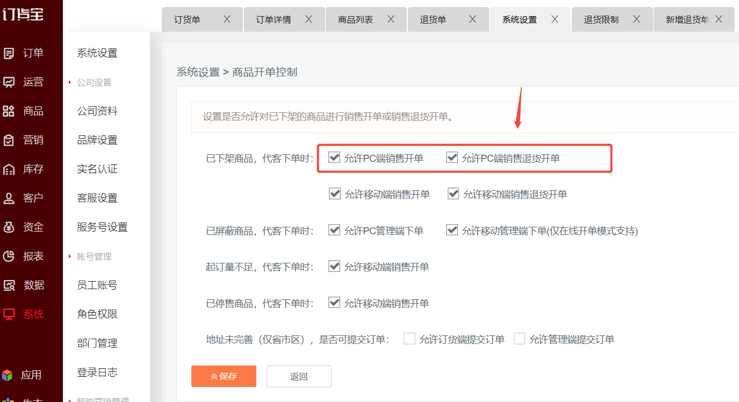This screenshot has height=402, width=739.
Task: Open the 订单 orders icon in sidebar
Action: pos(9,53)
